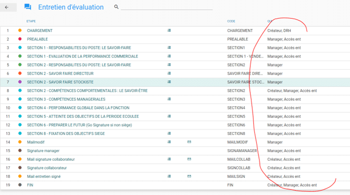Open Mail signature collaborateur step
Viewport: 350px width, 195px height.
(51, 159)
